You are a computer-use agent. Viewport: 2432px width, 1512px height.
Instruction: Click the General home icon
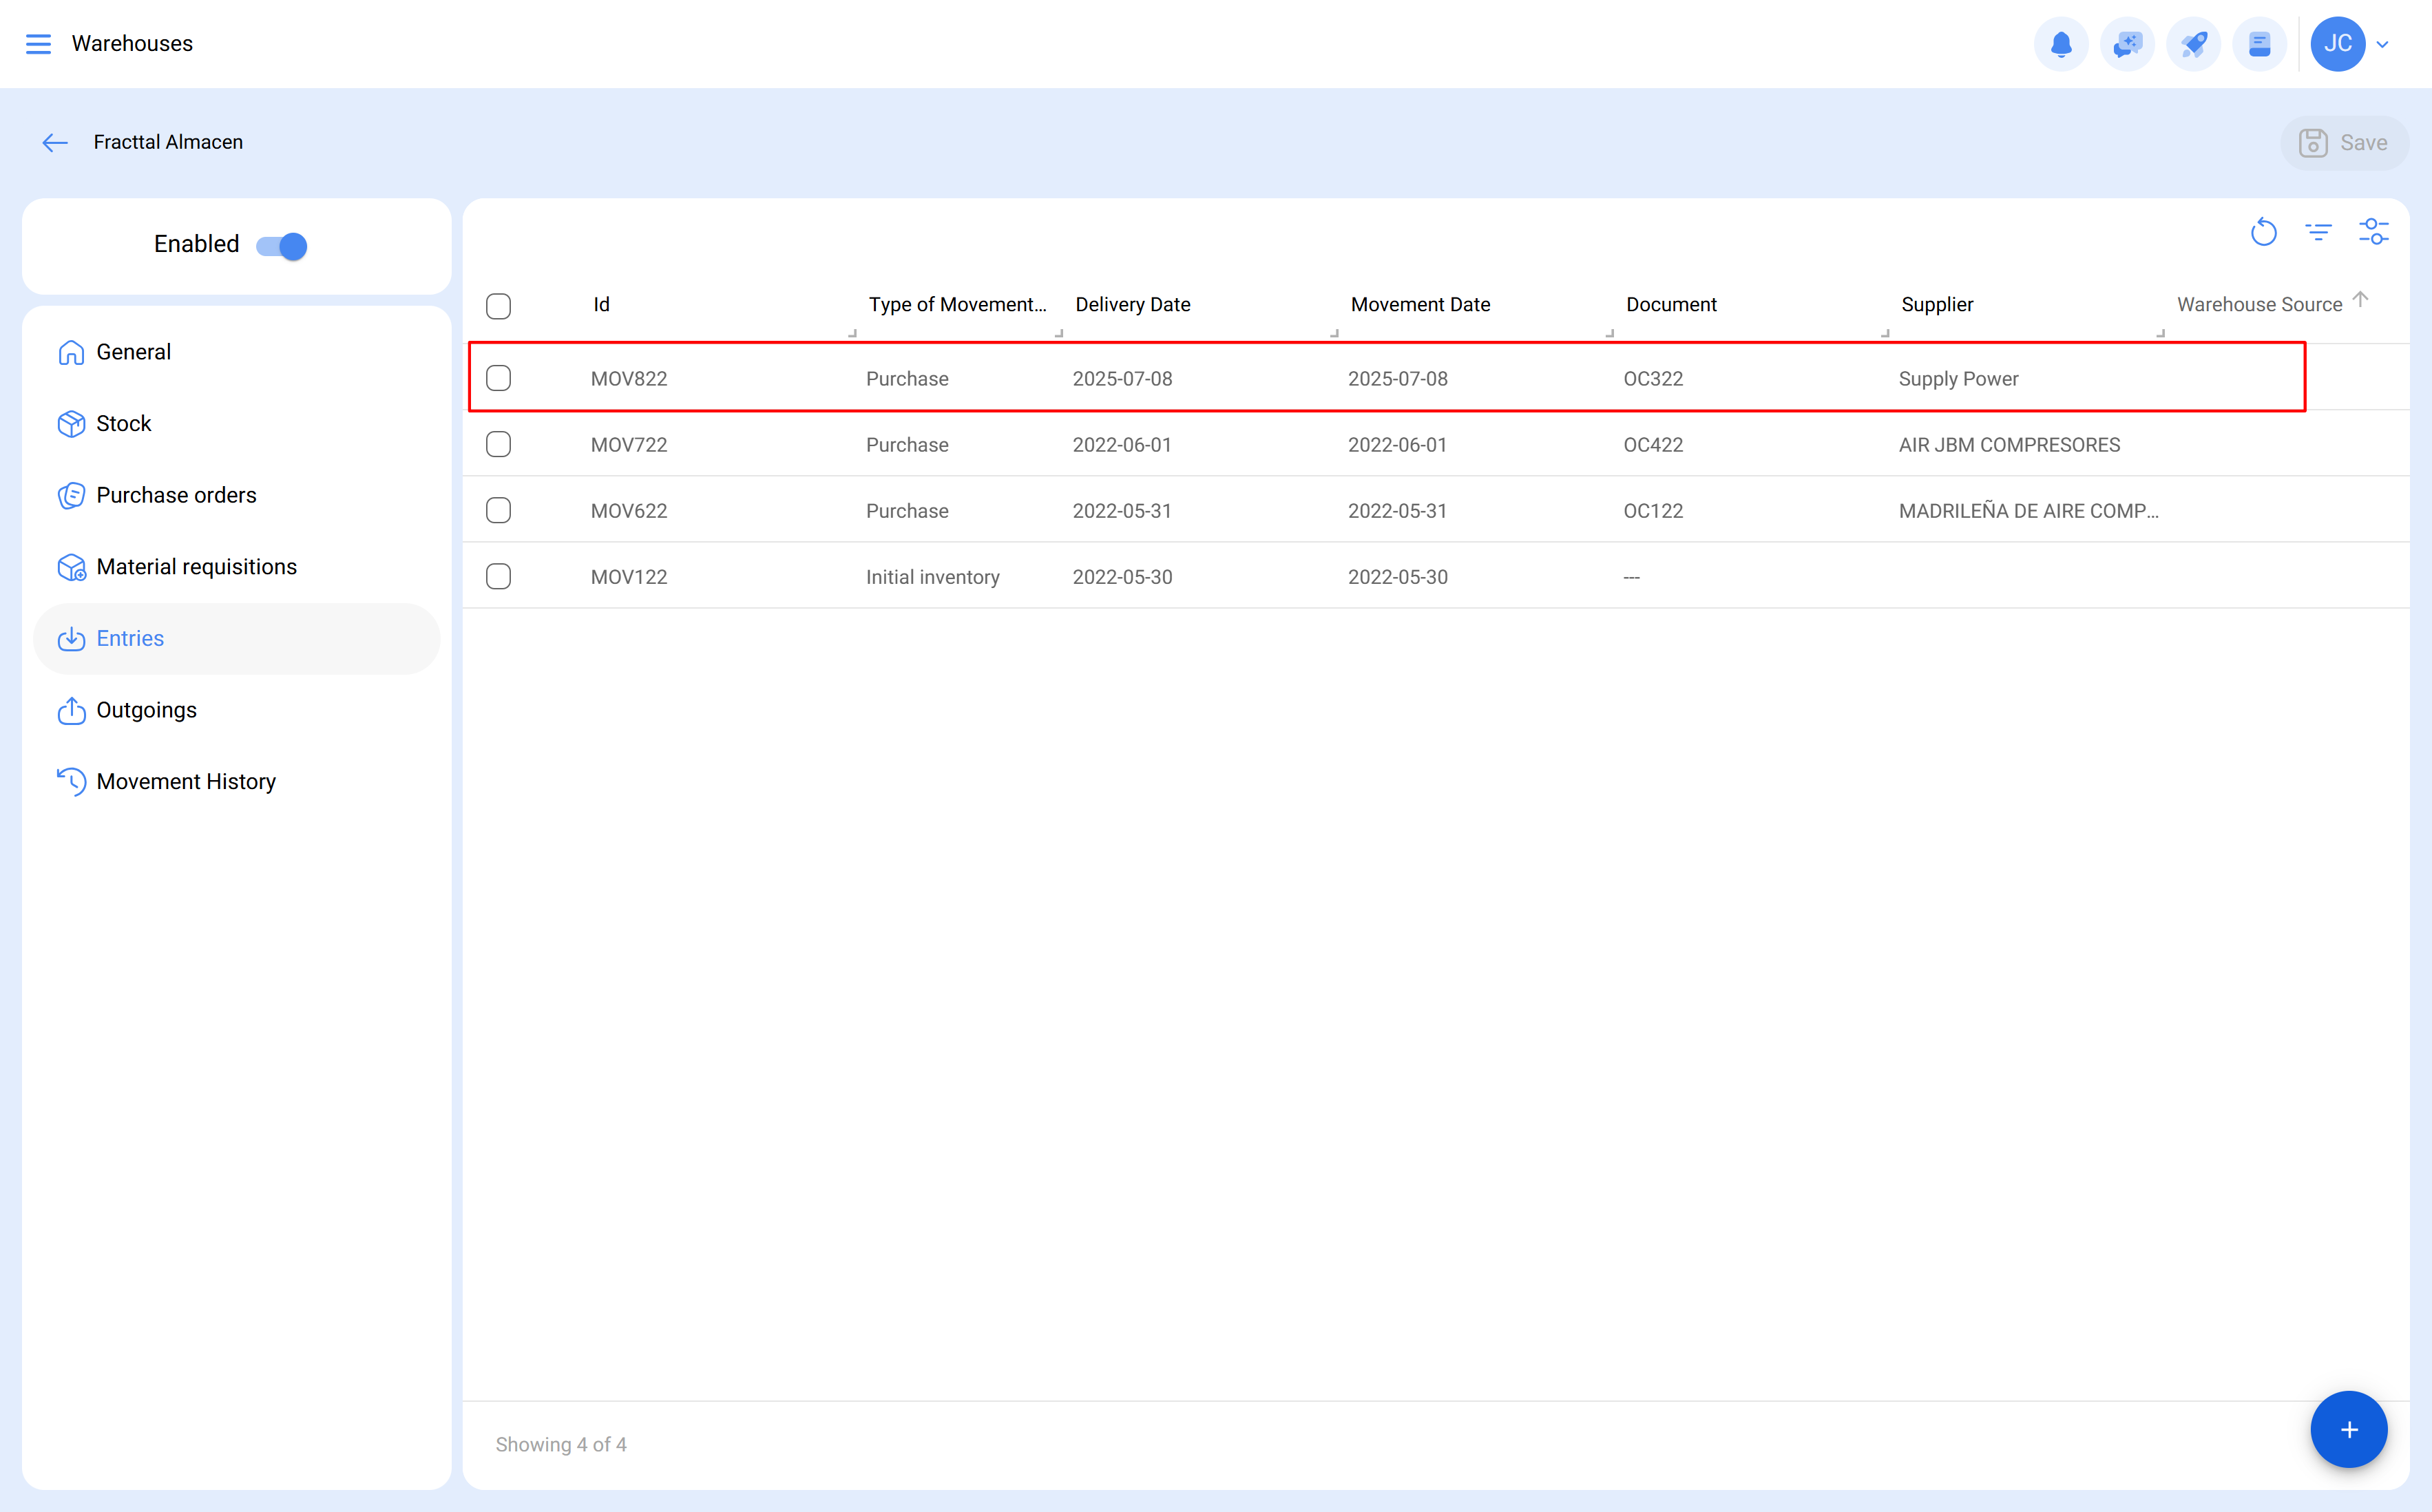(71, 352)
